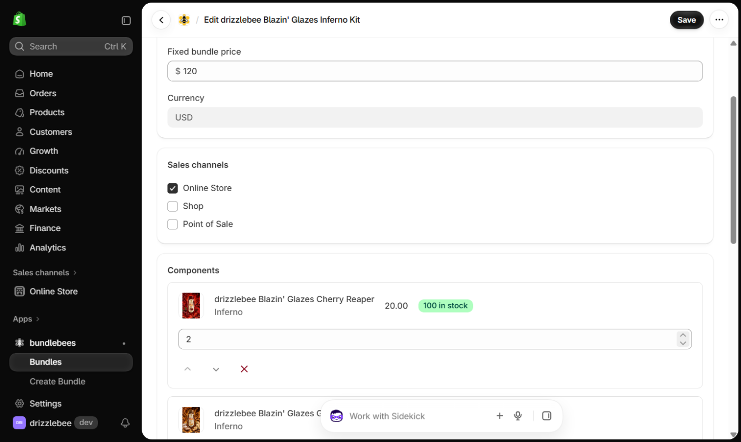Remove Cherry Reaper component with red X

[244, 369]
